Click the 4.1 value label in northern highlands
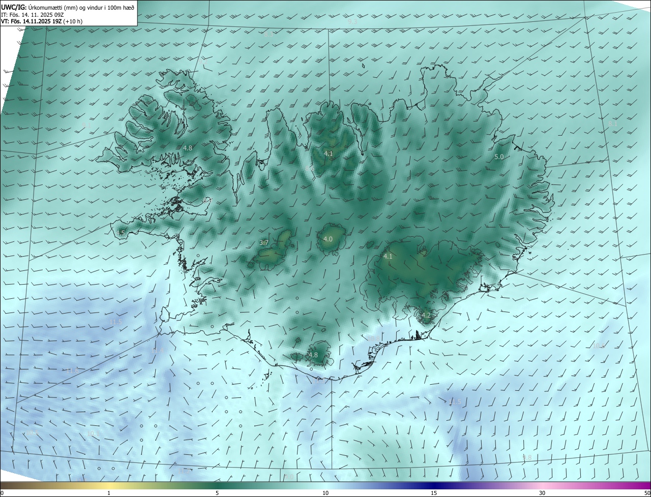Image resolution: width=651 pixels, height=497 pixels. [x=329, y=153]
